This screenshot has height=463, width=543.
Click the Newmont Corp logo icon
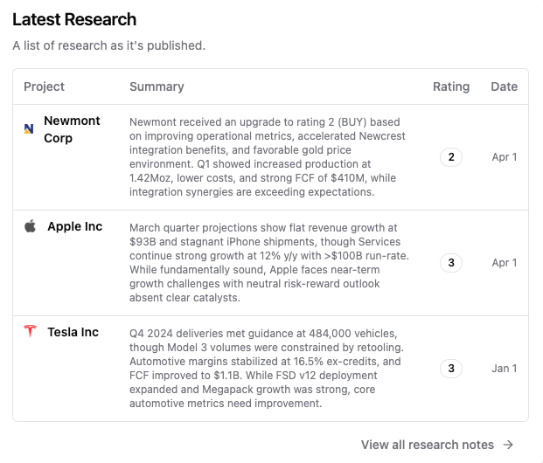(29, 129)
